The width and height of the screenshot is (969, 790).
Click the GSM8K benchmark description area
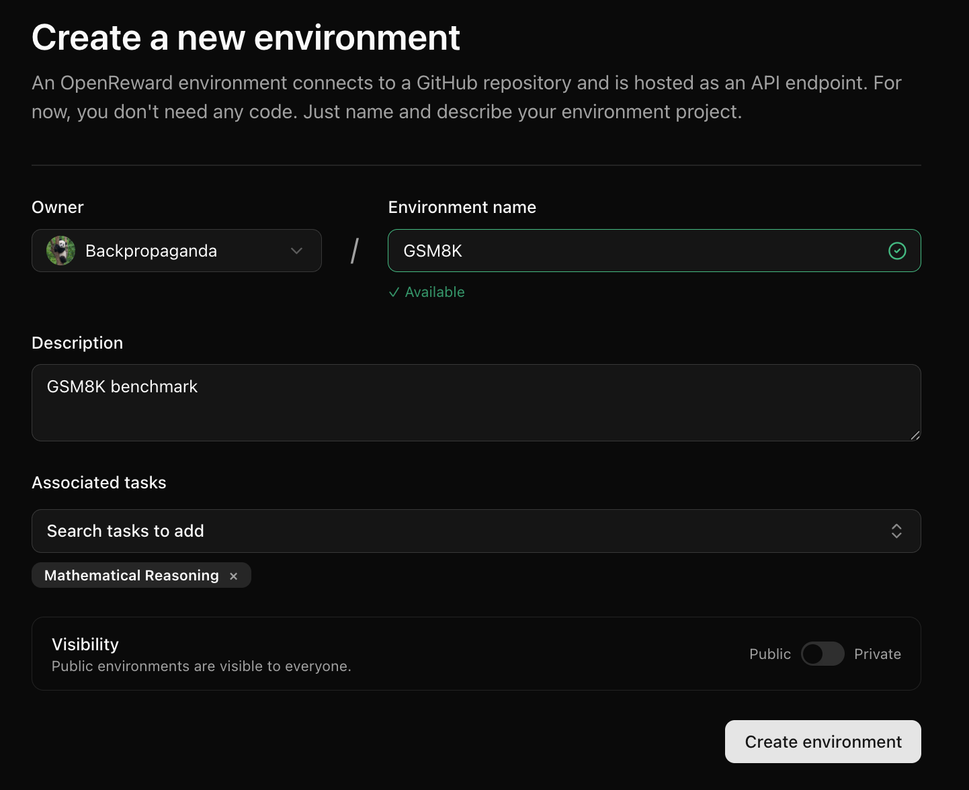476,402
